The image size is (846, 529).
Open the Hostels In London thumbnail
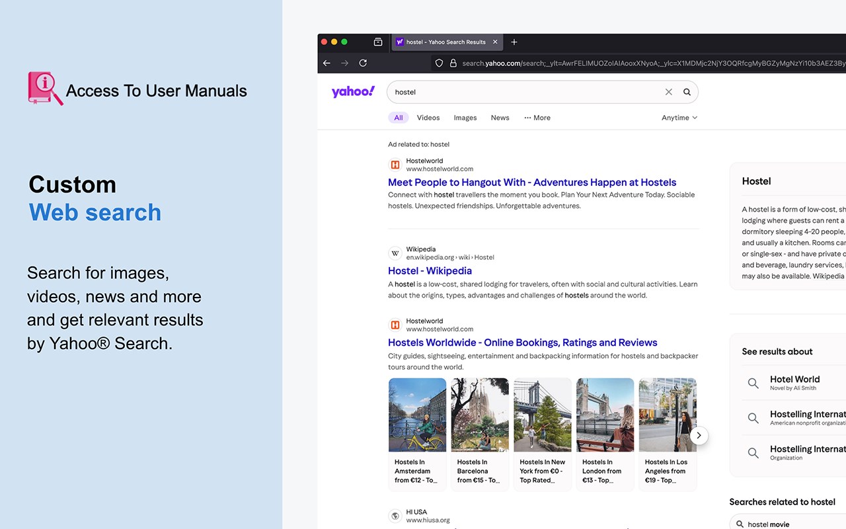[x=605, y=415]
